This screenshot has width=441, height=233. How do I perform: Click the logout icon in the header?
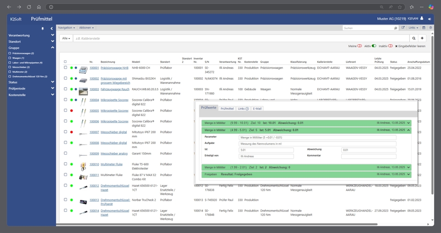[x=430, y=19]
